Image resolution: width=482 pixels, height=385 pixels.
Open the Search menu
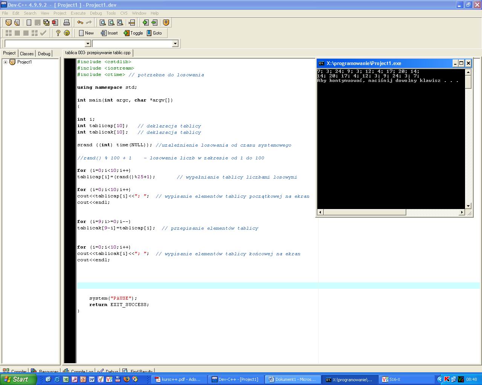click(x=30, y=13)
